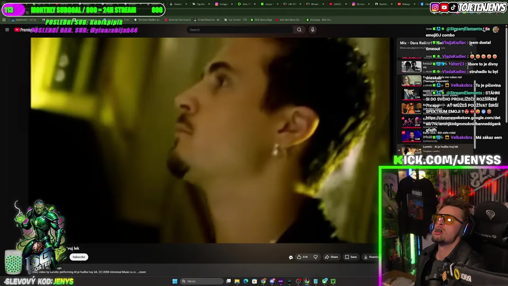
Task: Open the Top Emotes - 7TV bookmark
Action: pyautogui.click(x=236, y=20)
